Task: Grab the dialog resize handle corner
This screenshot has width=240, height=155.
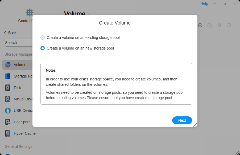Action: coord(195,125)
